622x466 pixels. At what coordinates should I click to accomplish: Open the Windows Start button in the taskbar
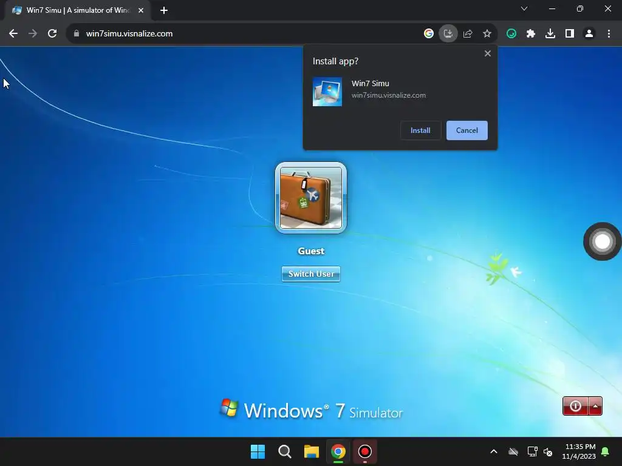click(258, 451)
